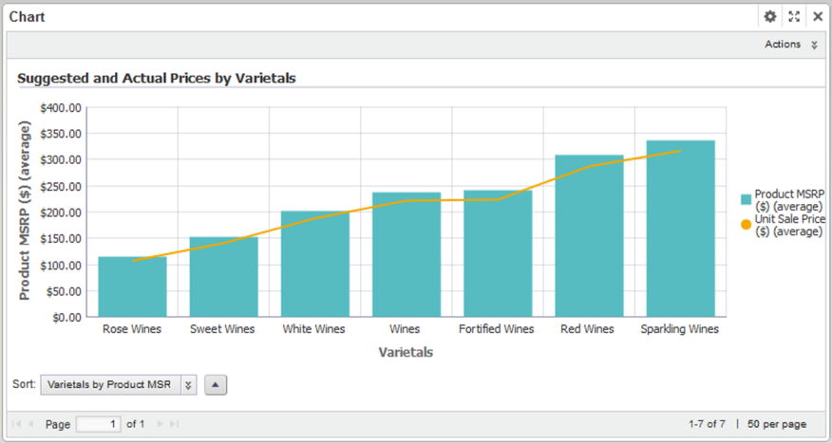This screenshot has height=443, width=832.
Task: Click the chart title 'Suggested and Actual Prices by Varietals'
Action: pos(157,79)
